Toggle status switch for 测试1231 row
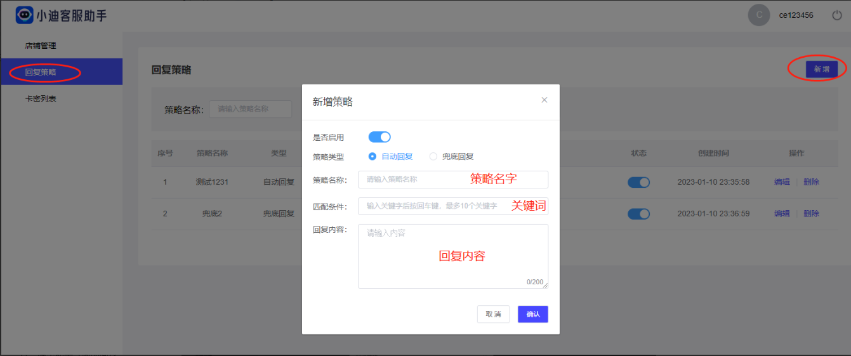 click(639, 182)
